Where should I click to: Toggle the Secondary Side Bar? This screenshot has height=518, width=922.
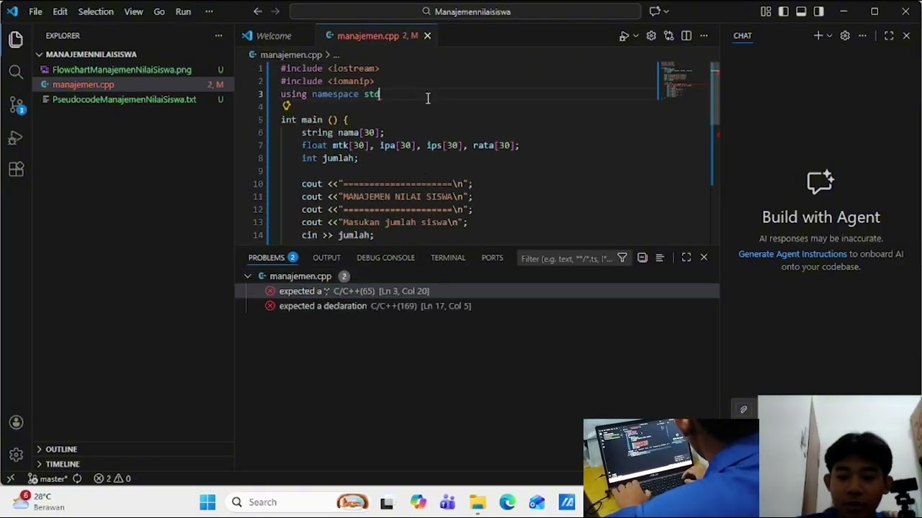[819, 12]
